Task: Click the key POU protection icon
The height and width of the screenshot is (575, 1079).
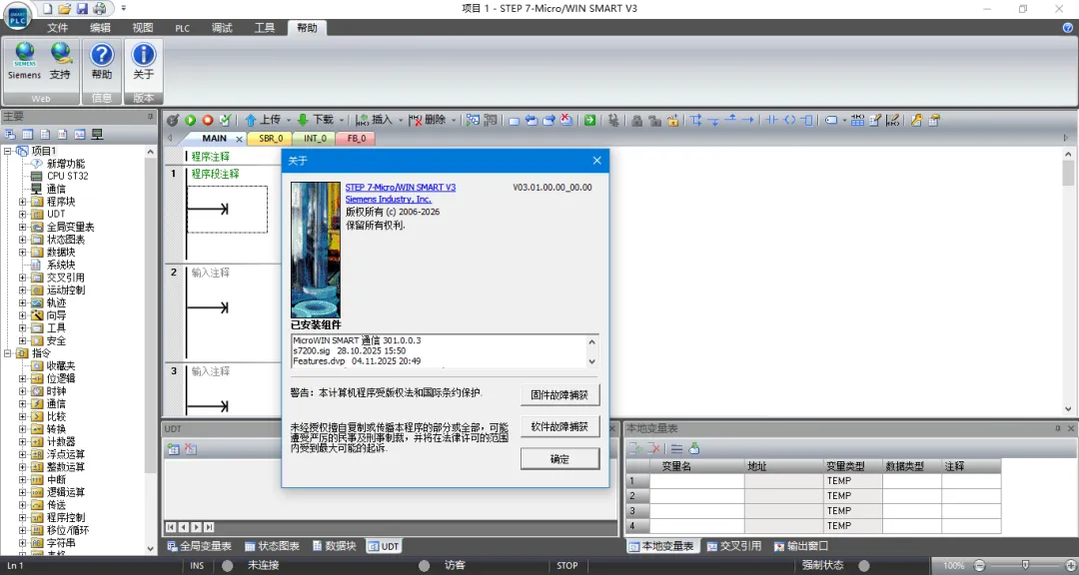Action: tap(916, 120)
